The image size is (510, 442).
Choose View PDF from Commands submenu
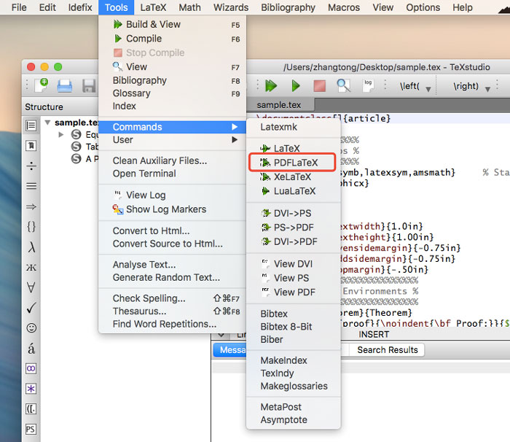294,292
